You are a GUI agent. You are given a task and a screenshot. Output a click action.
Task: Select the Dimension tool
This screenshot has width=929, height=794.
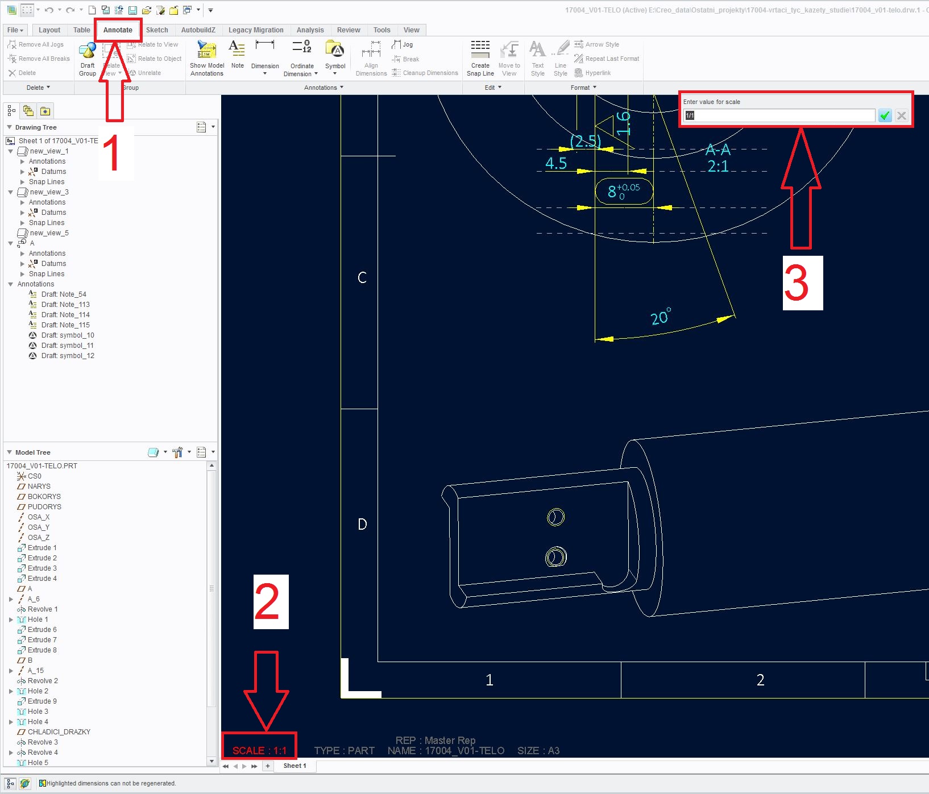[265, 57]
